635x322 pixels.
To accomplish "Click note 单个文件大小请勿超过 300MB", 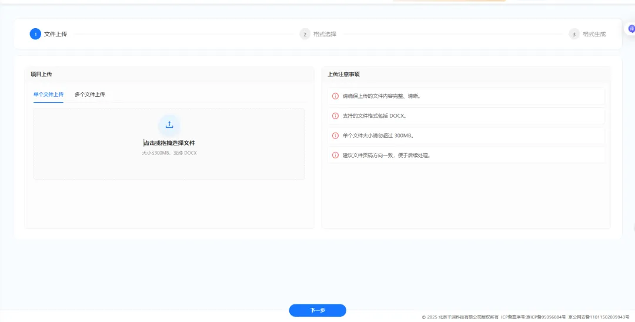I will click(379, 135).
